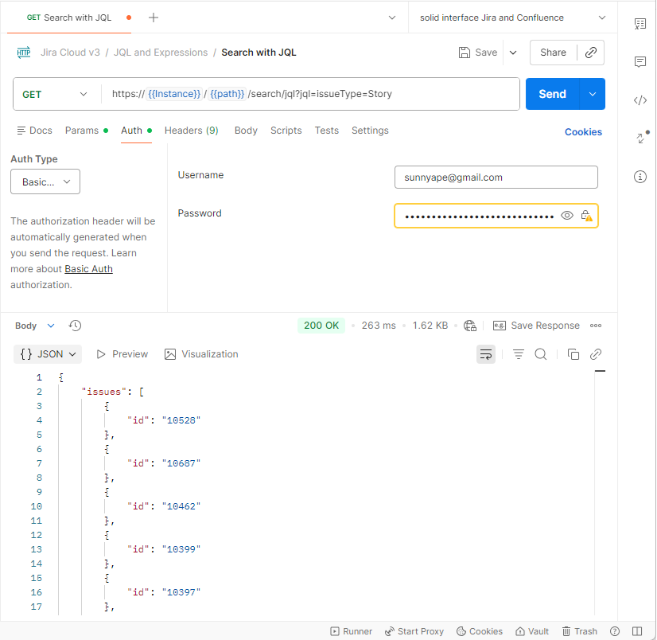This screenshot has width=657, height=640.
Task: Open request Info panel
Action: point(640,177)
